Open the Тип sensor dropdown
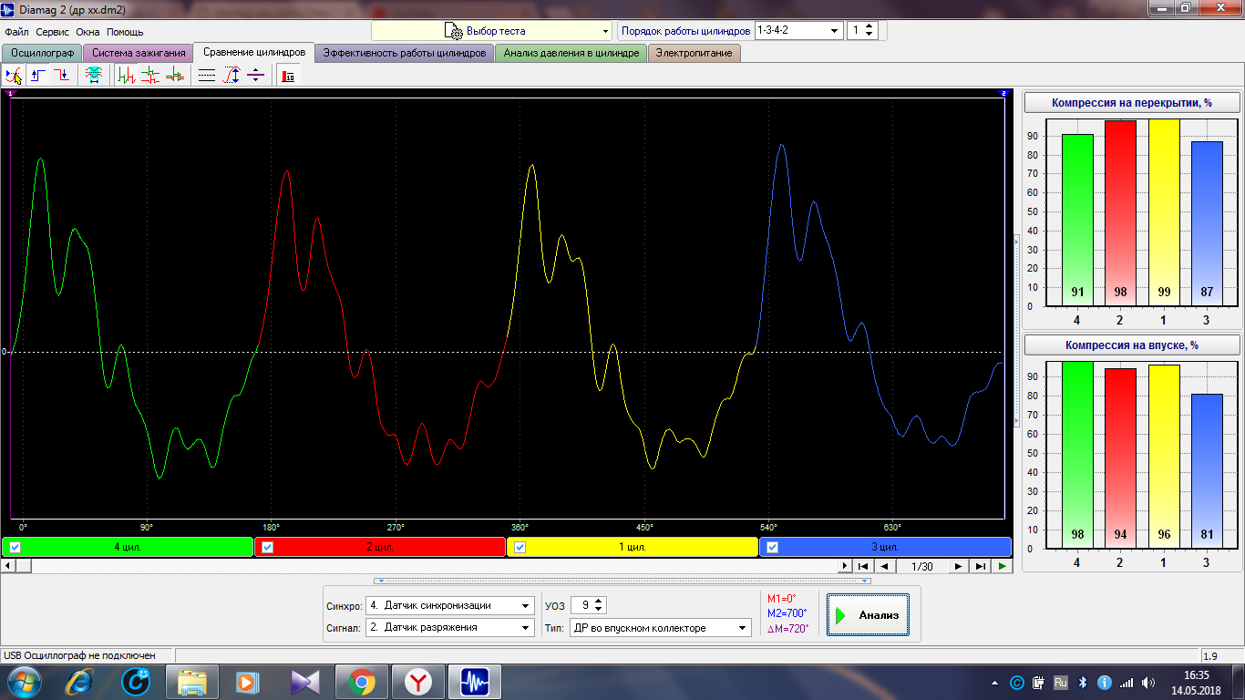1245x700 pixels. [660, 627]
